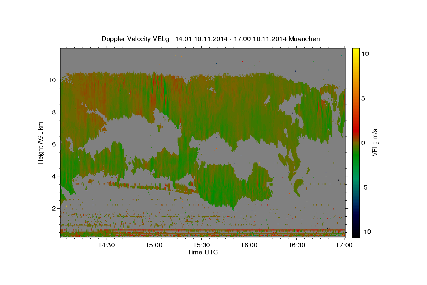Click the red horizontal band near ground level
Image resolution: width=427 pixels, height=285 pixels.
pyautogui.click(x=202, y=230)
